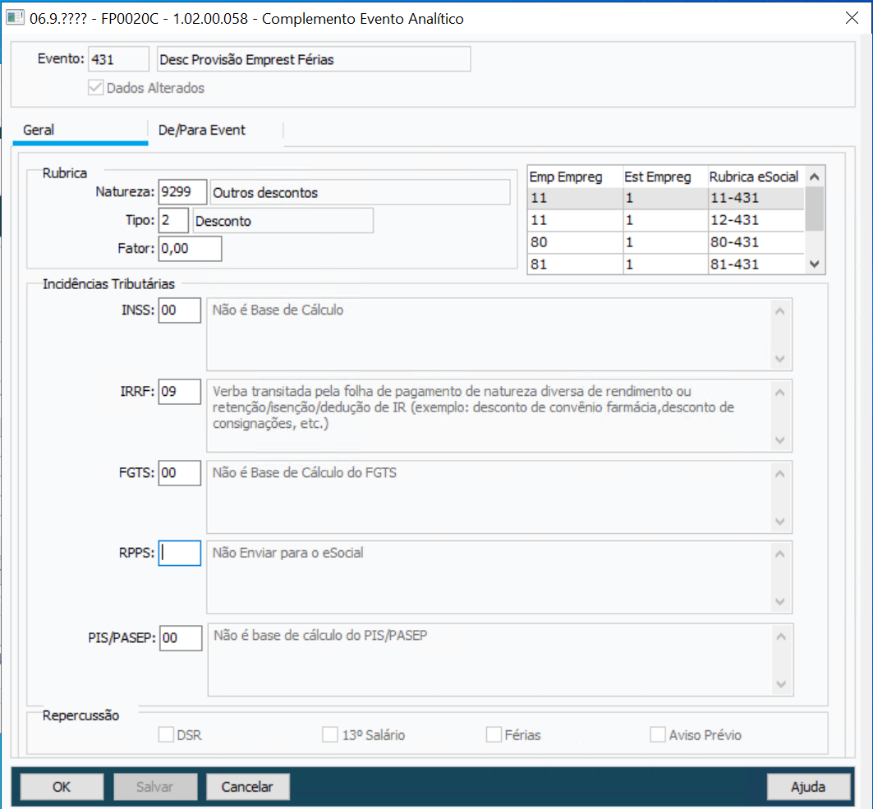The image size is (873, 809).
Task: Click the Não é Base de Cálculo text
Action: coord(278,310)
